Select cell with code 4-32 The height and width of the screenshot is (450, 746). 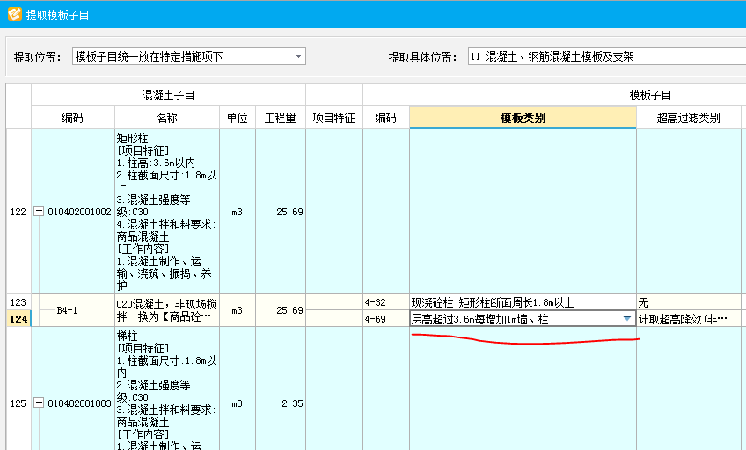click(x=386, y=302)
